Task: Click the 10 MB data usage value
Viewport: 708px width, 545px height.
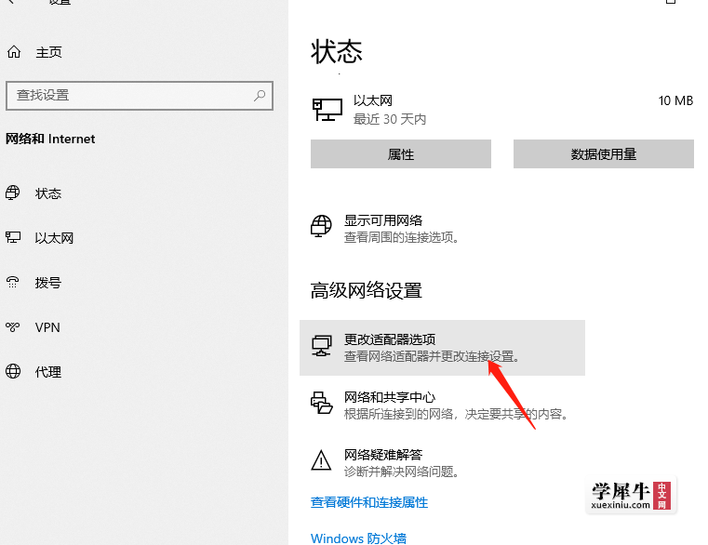Action: point(675,100)
